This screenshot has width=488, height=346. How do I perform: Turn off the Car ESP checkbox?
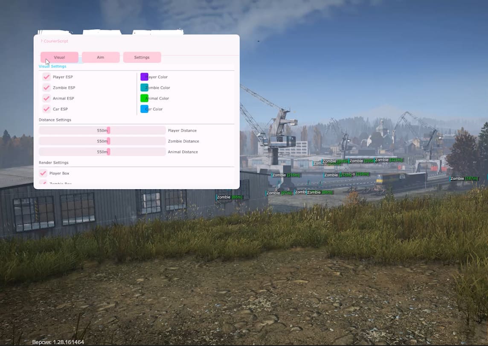(x=46, y=109)
